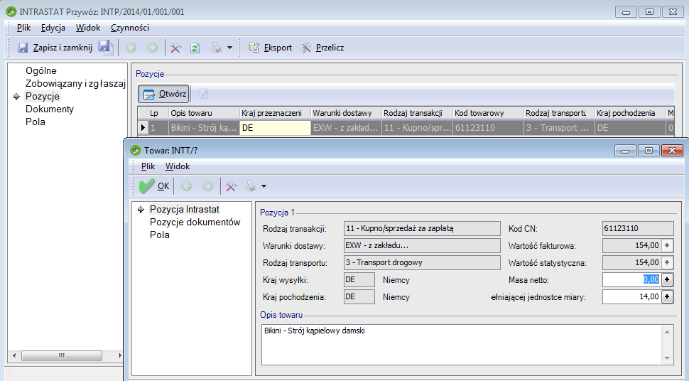The height and width of the screenshot is (381, 689).
Task: Click the printer icon in the Towar toolbar
Action: point(251,186)
